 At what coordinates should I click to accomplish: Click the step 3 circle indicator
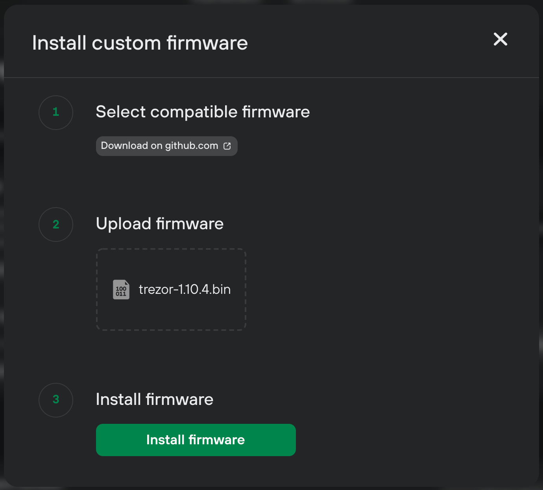tap(56, 400)
